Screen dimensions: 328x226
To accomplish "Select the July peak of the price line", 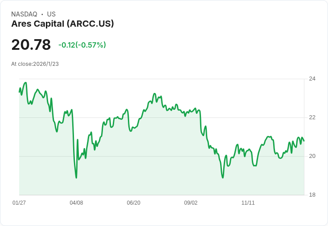I will [x=155, y=93].
